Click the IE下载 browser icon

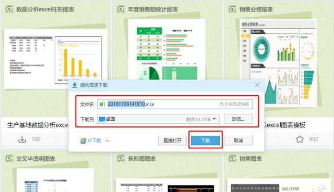(x=83, y=140)
